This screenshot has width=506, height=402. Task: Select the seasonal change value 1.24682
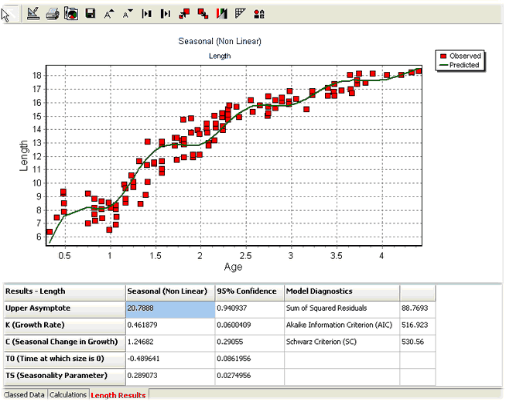coord(170,343)
